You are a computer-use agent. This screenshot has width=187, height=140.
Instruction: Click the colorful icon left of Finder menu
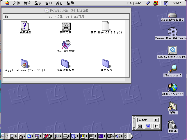coord(156,3)
